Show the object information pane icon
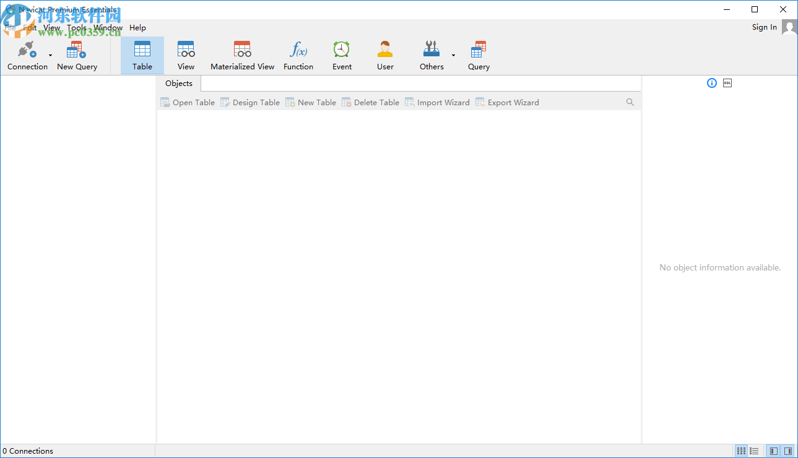The width and height of the screenshot is (798, 458). click(712, 83)
